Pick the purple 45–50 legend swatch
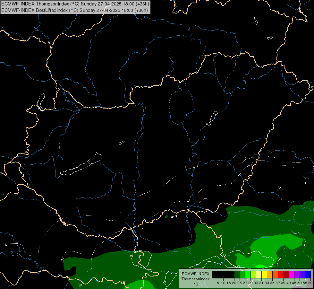Viewport: 314px width, 289px height. click(x=297, y=275)
